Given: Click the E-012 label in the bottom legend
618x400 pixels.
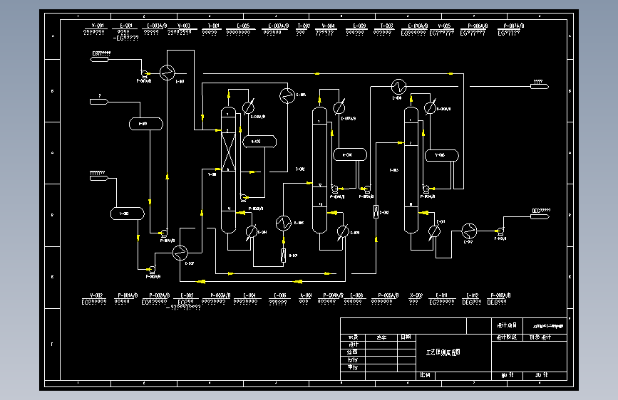Looking at the screenshot, I should click(x=473, y=295).
